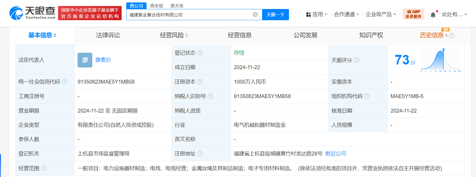Click the 天眼一下 search button
Image resolution: width=476 pixels, height=177 pixels.
coord(275,15)
